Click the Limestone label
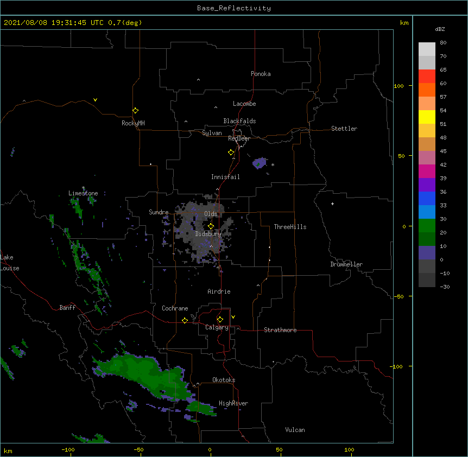This screenshot has width=468, height=457. click(x=83, y=193)
